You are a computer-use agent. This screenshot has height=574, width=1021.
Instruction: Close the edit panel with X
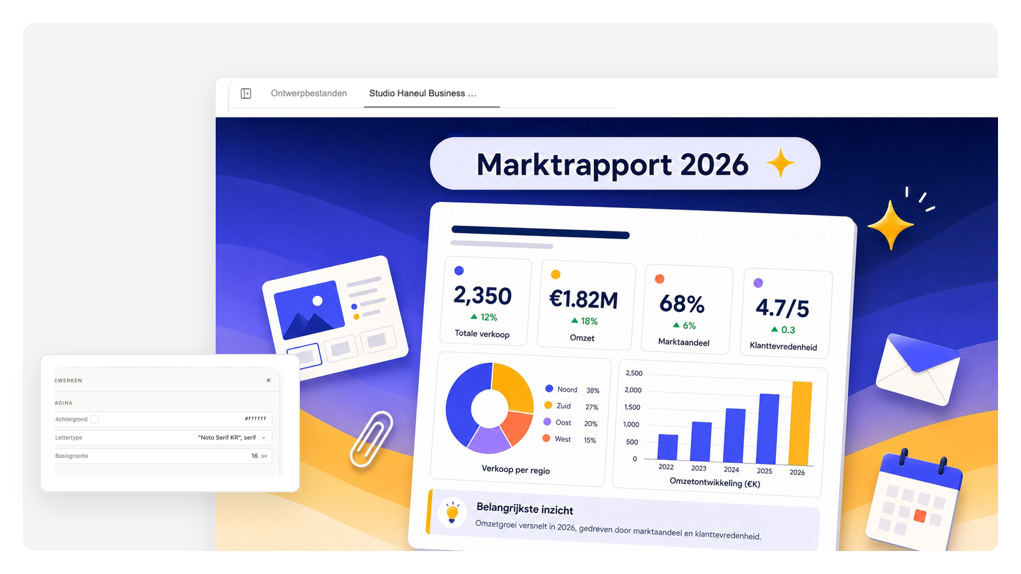[269, 380]
